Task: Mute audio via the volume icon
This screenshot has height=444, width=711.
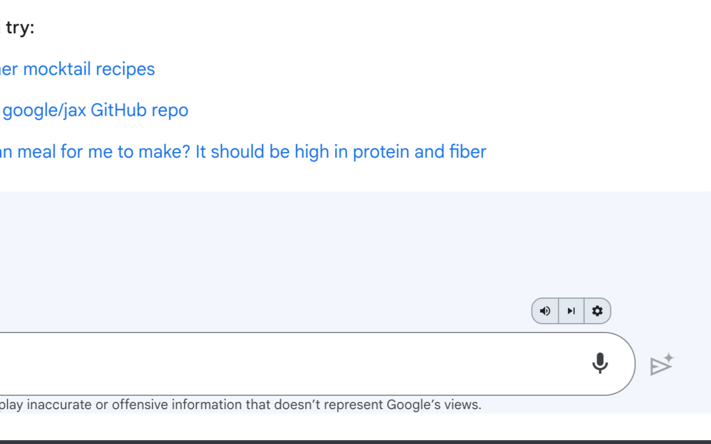Action: tap(545, 311)
